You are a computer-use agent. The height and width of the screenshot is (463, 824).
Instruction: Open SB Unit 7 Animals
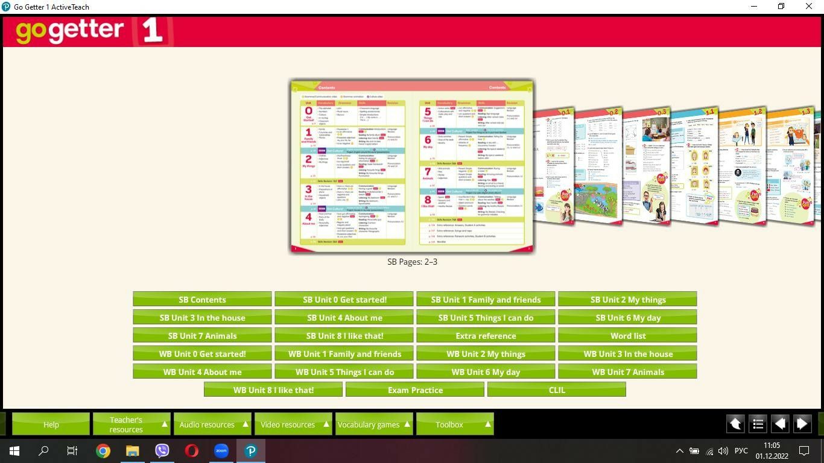pos(202,335)
